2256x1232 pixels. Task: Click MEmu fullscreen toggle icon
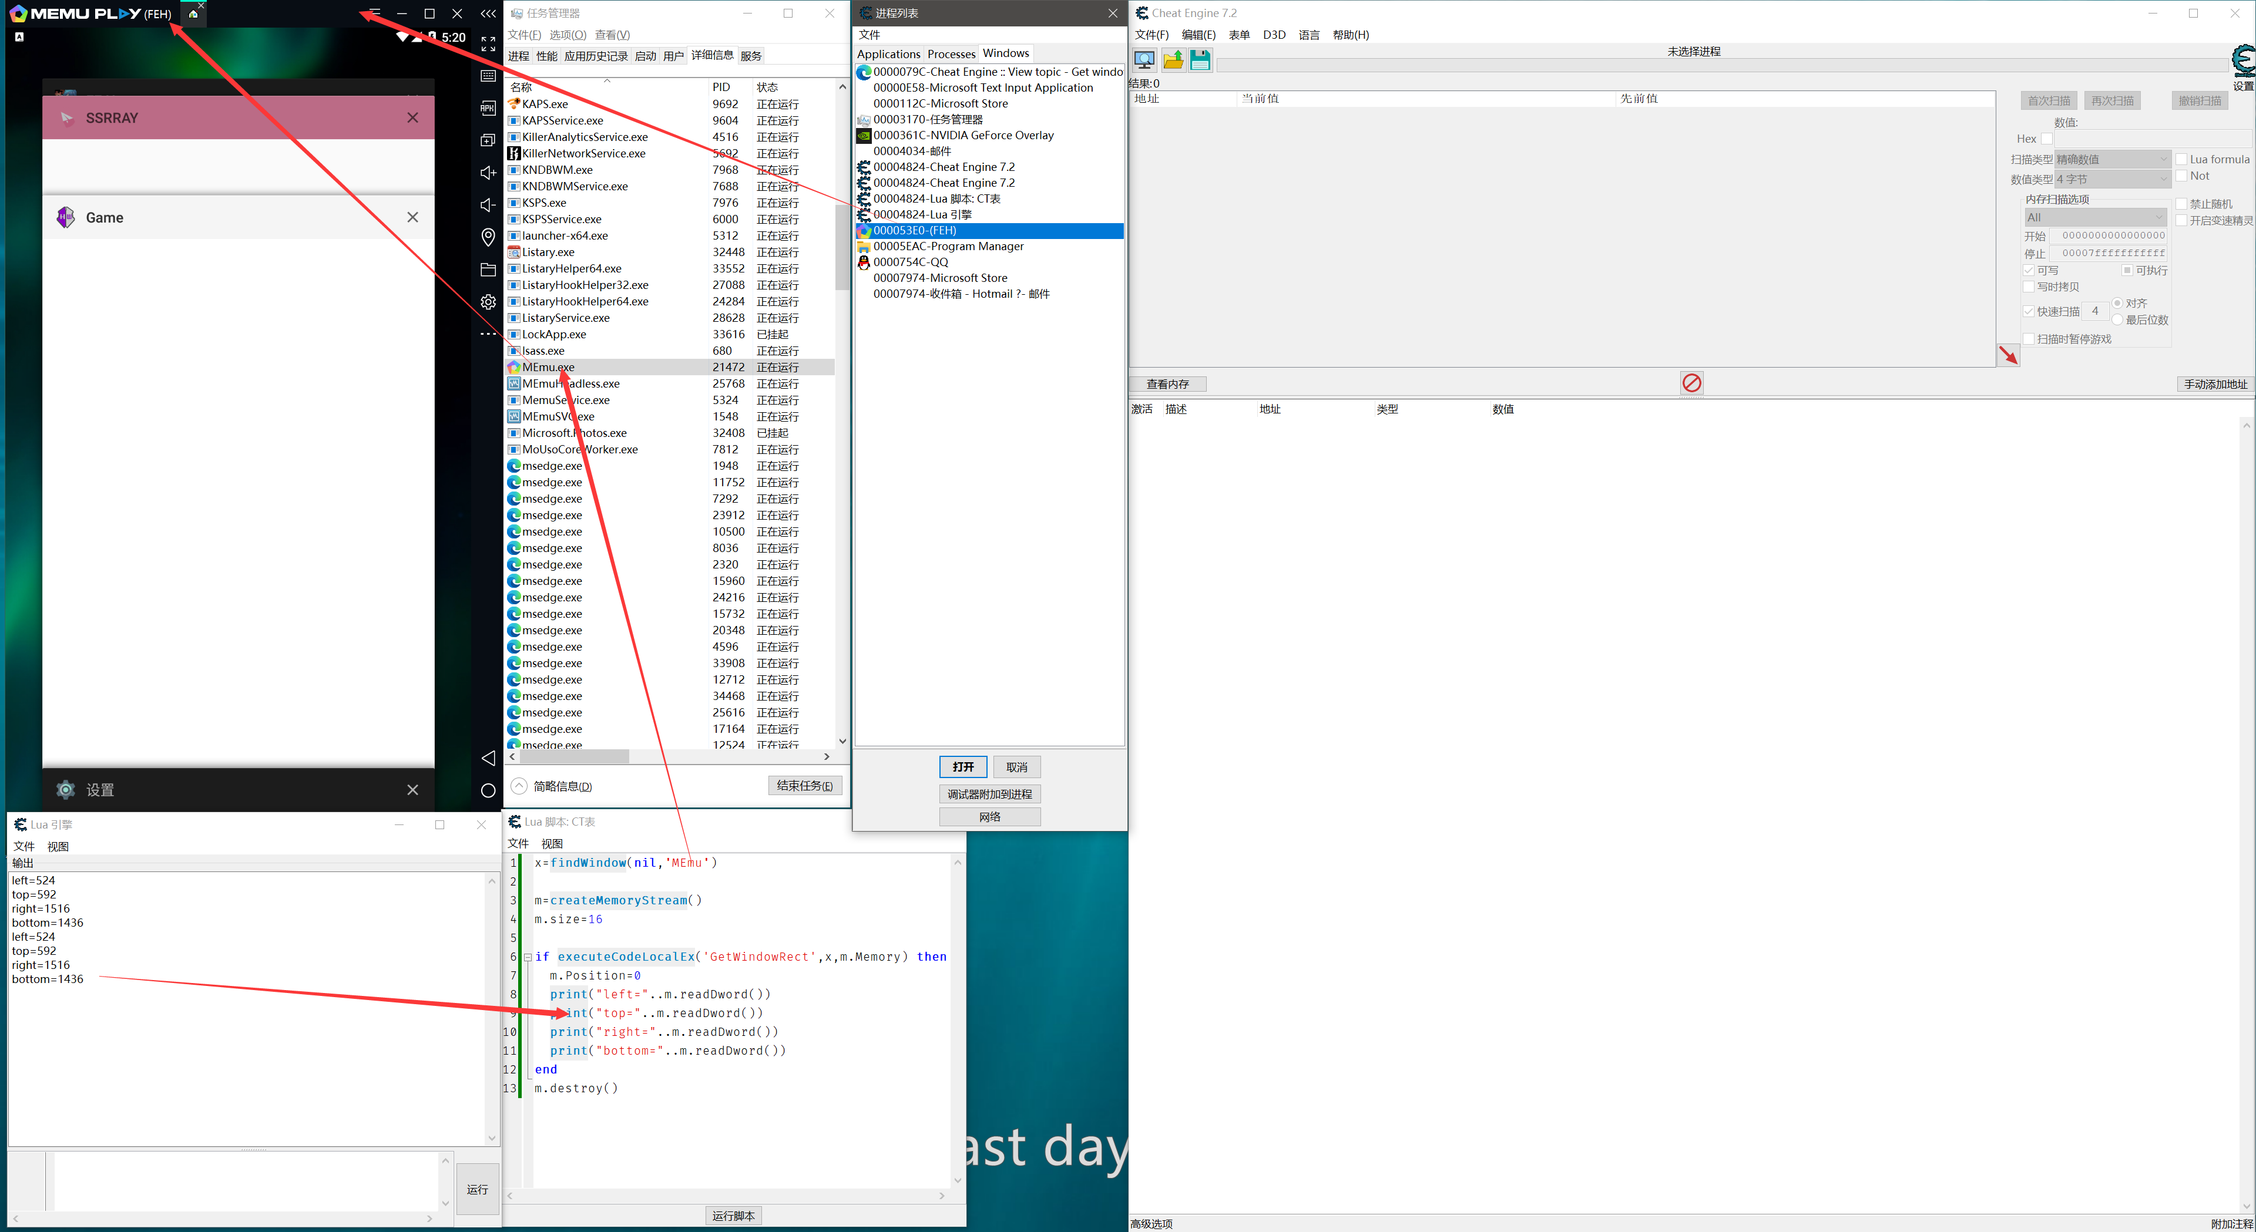coord(488,44)
